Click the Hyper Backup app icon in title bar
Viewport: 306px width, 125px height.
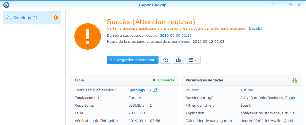tap(6, 5)
